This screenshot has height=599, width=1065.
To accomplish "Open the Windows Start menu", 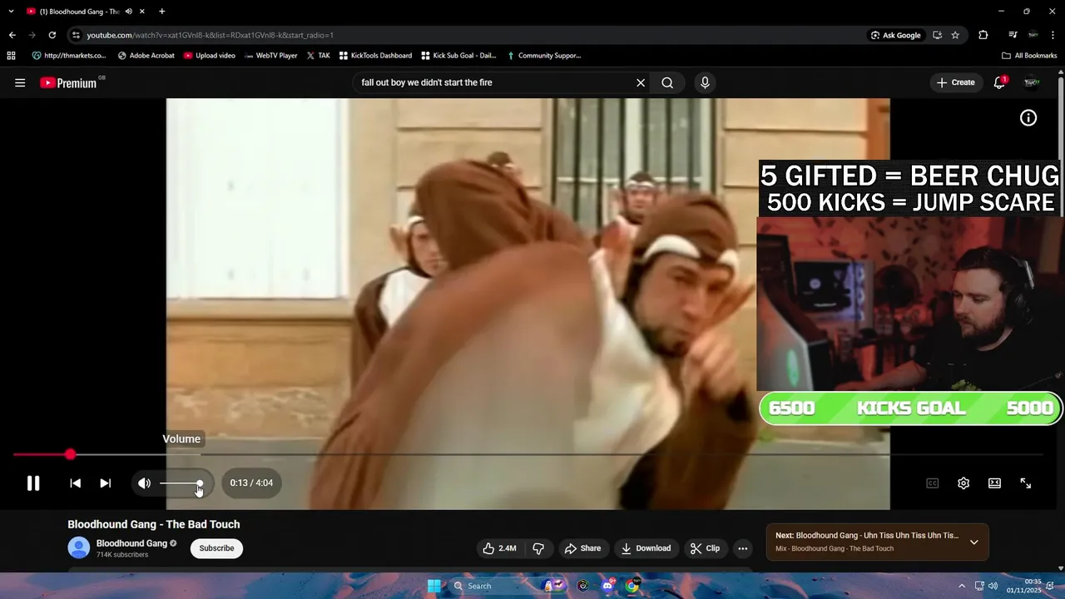I will point(433,586).
